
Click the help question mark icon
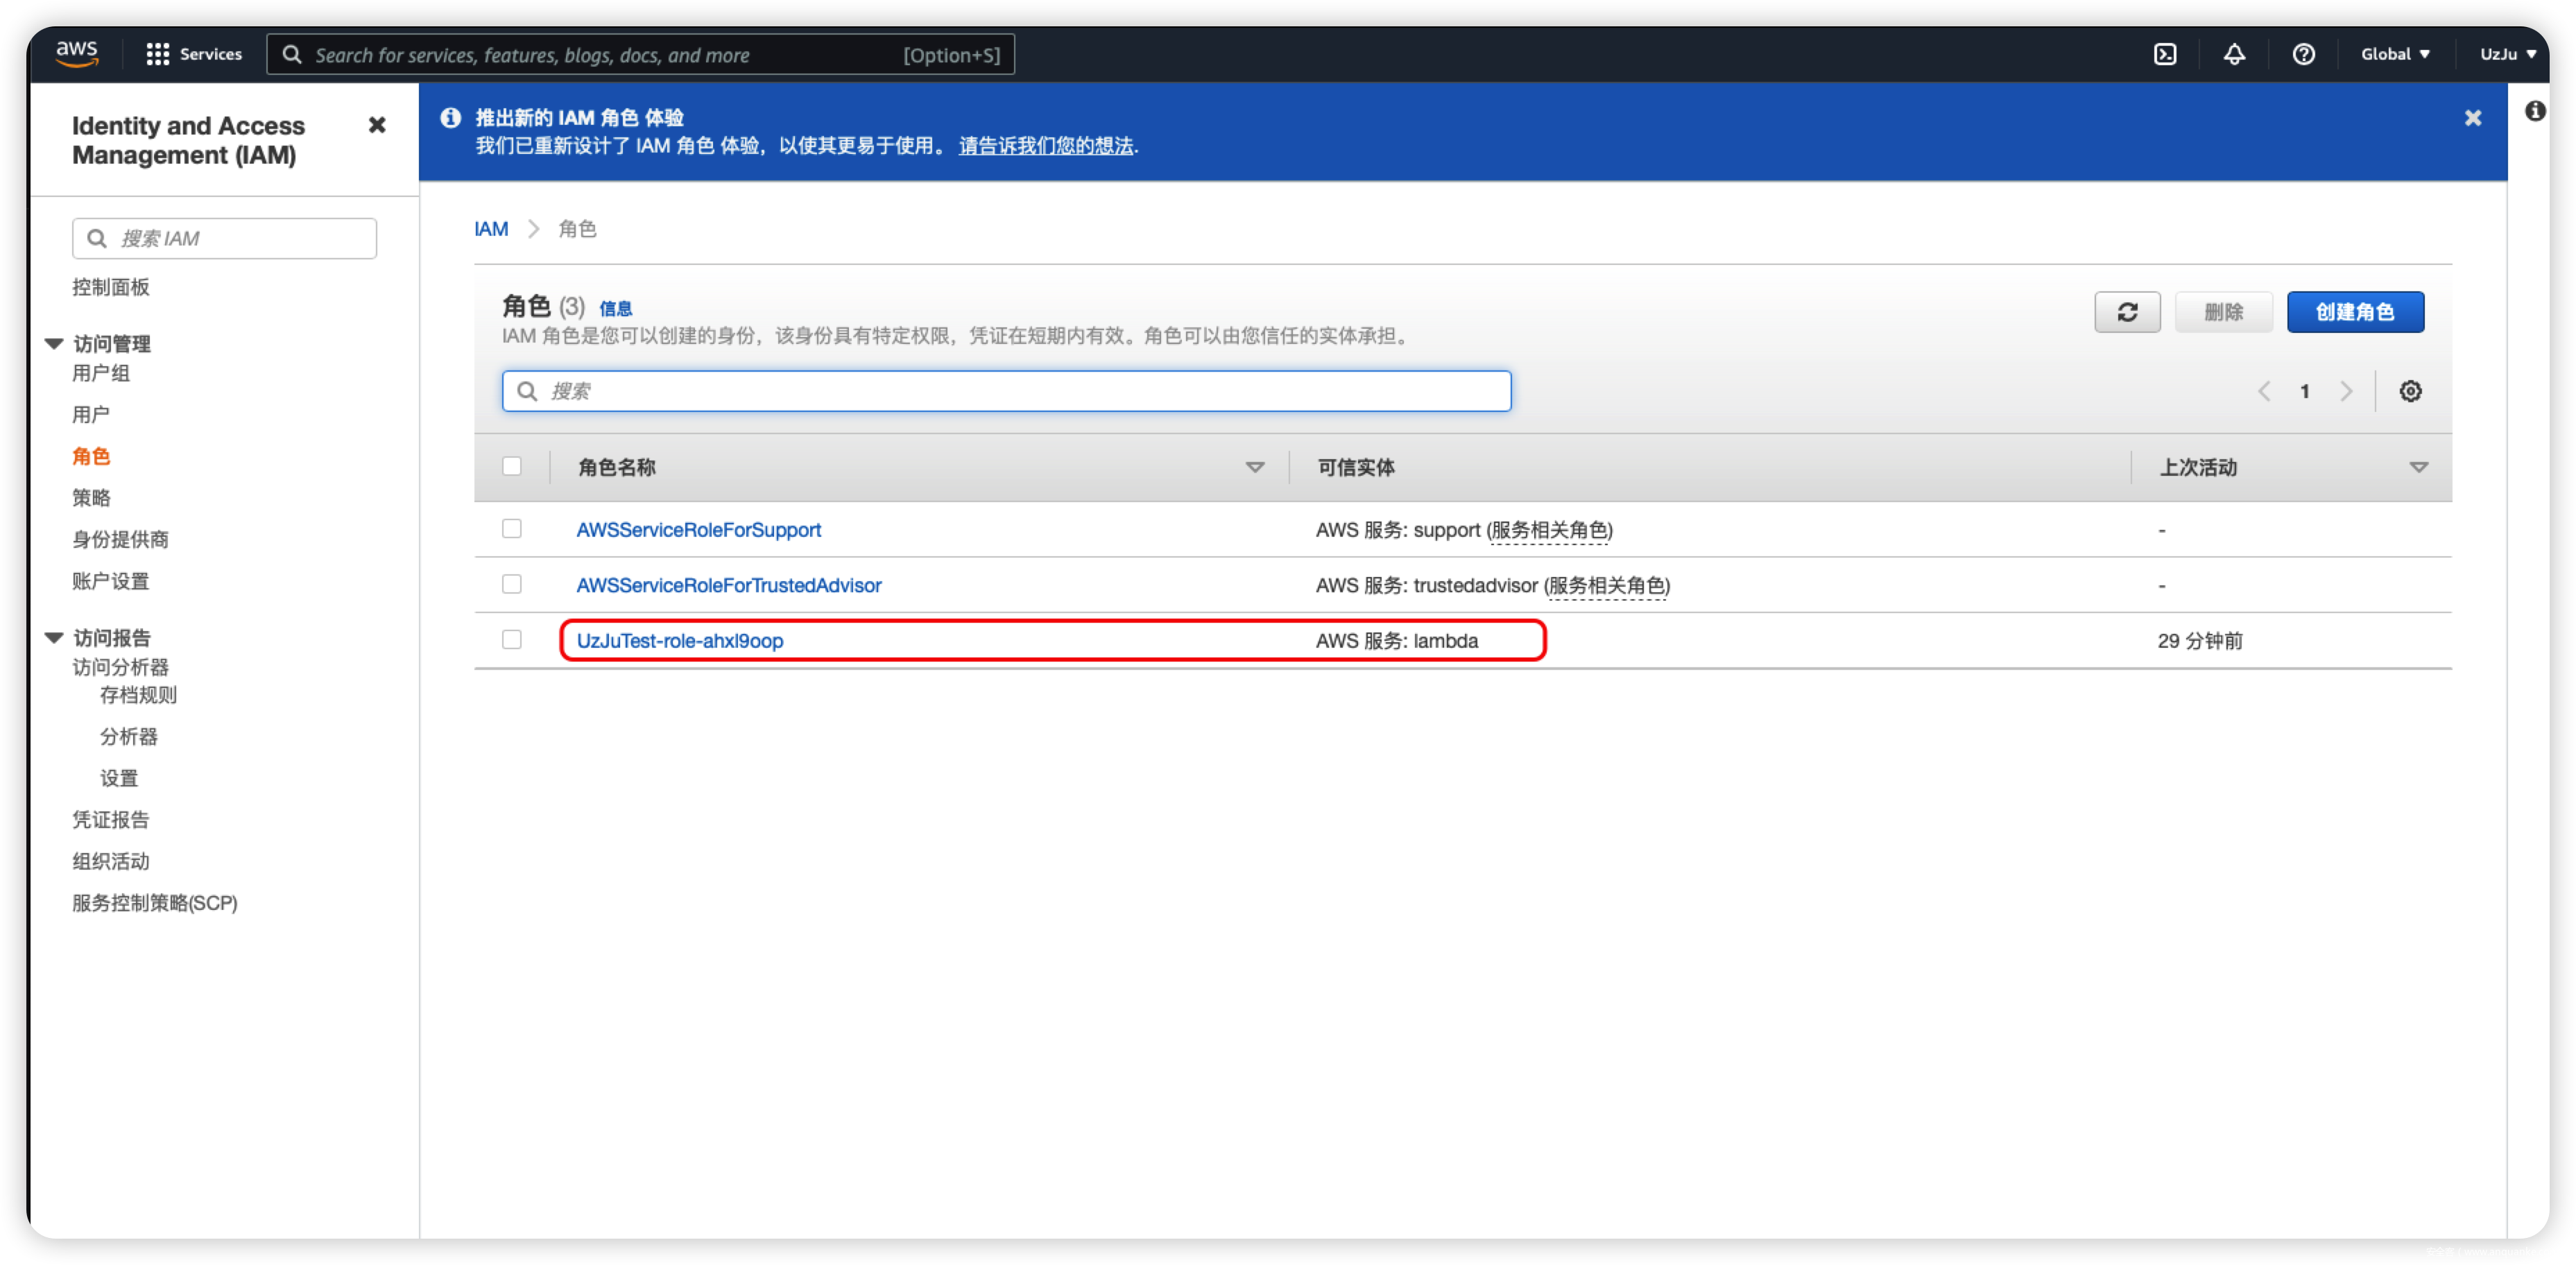pos(2303,54)
